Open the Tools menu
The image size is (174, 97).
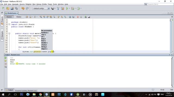tap(55, 4)
